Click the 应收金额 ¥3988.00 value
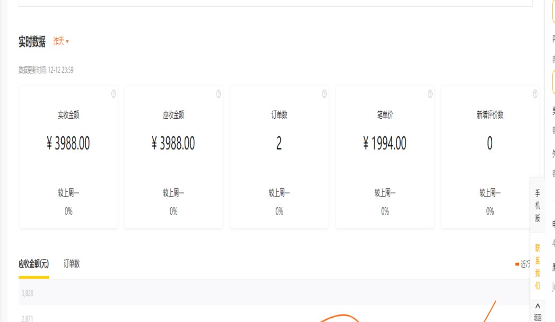 (x=173, y=143)
